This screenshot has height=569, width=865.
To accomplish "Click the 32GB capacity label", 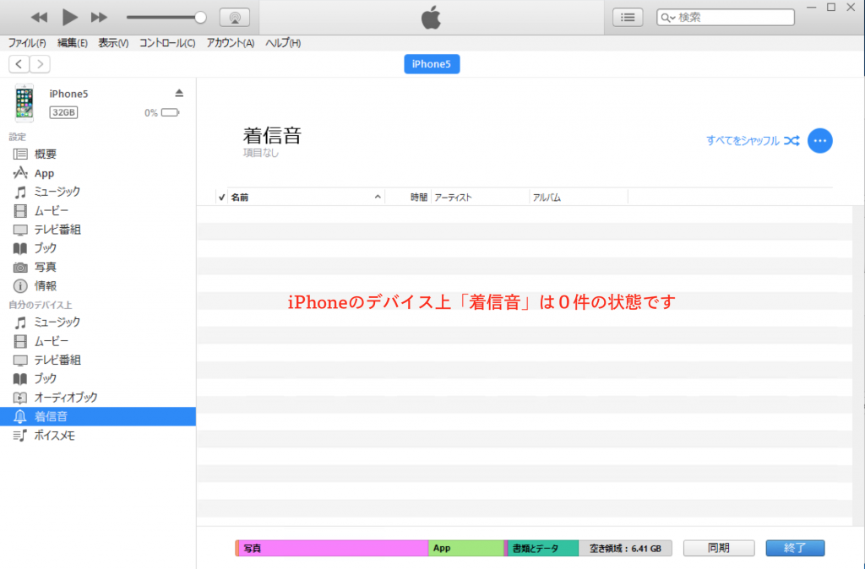I will [63, 112].
